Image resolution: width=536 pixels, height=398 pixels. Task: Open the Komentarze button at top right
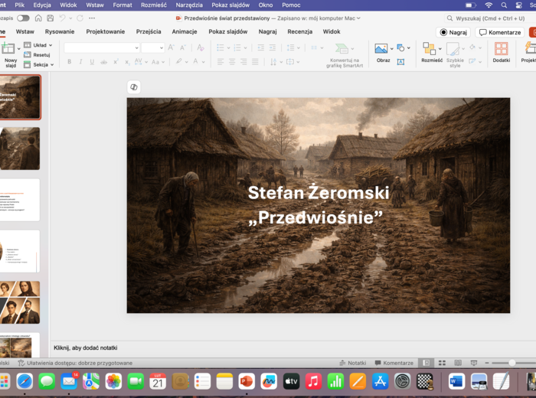click(x=500, y=32)
